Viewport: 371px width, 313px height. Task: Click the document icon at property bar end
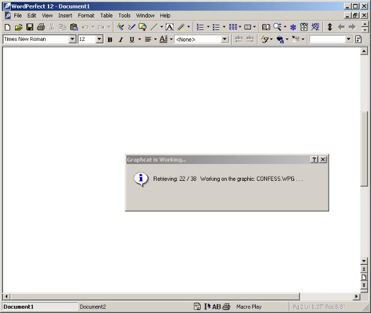358,39
